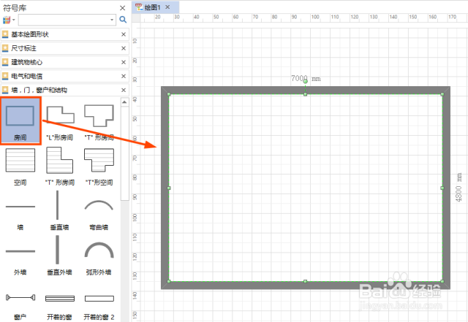Close the 建筑物核心 library
The height and width of the screenshot is (322, 468).
124,62
